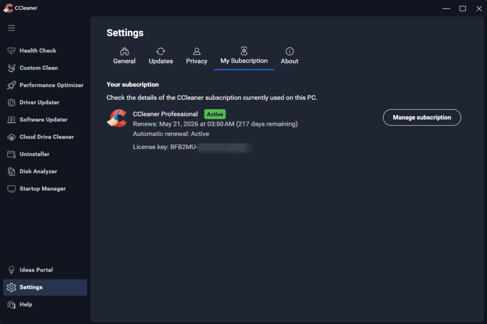Open the Help section

pos(25,304)
